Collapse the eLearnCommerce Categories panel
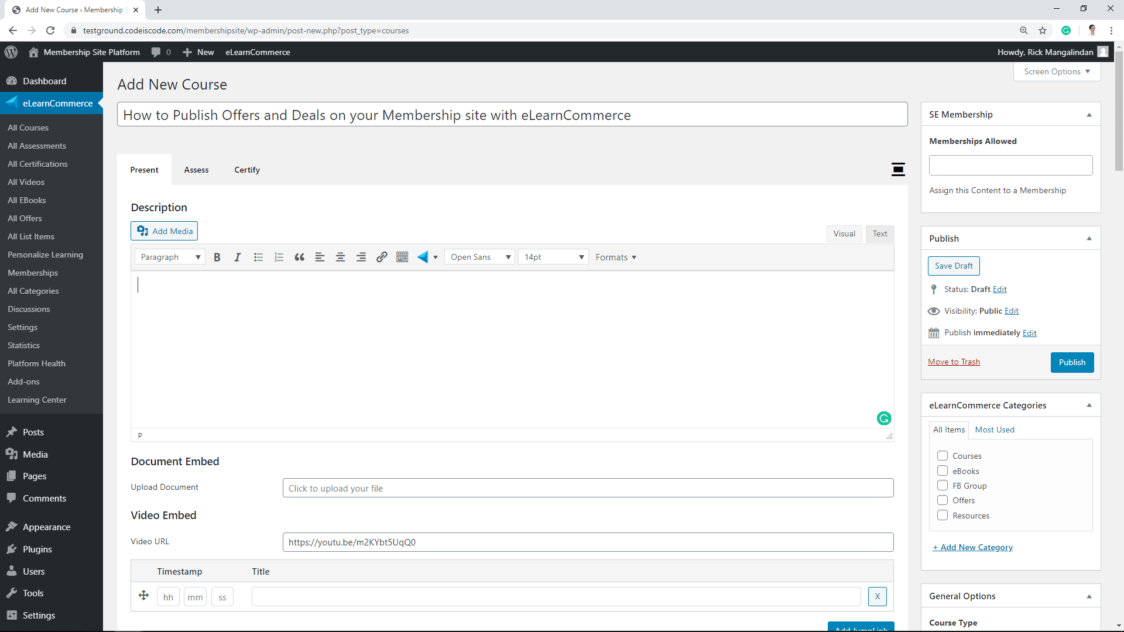1124x632 pixels. point(1089,406)
